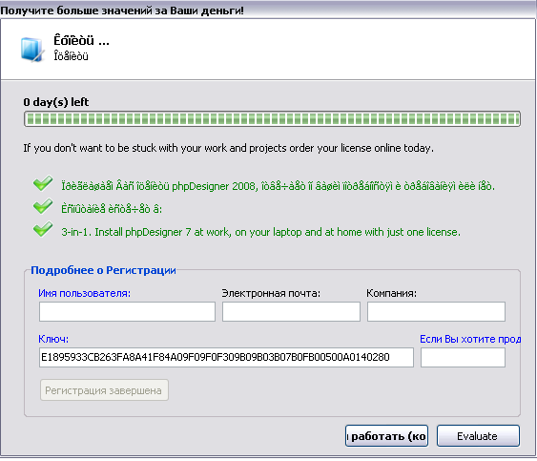
Task: Click the Ключ: label
Action: pyautogui.click(x=53, y=339)
